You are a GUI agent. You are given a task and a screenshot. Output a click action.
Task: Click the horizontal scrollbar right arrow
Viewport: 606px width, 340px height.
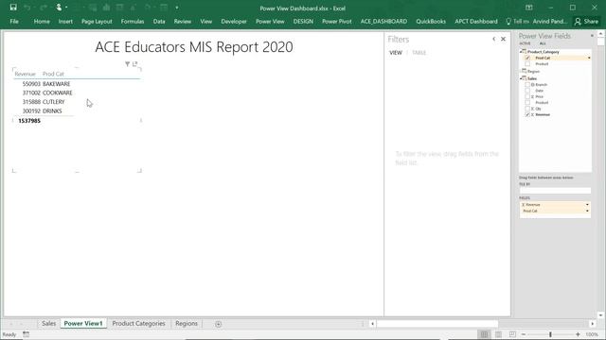coord(593,324)
